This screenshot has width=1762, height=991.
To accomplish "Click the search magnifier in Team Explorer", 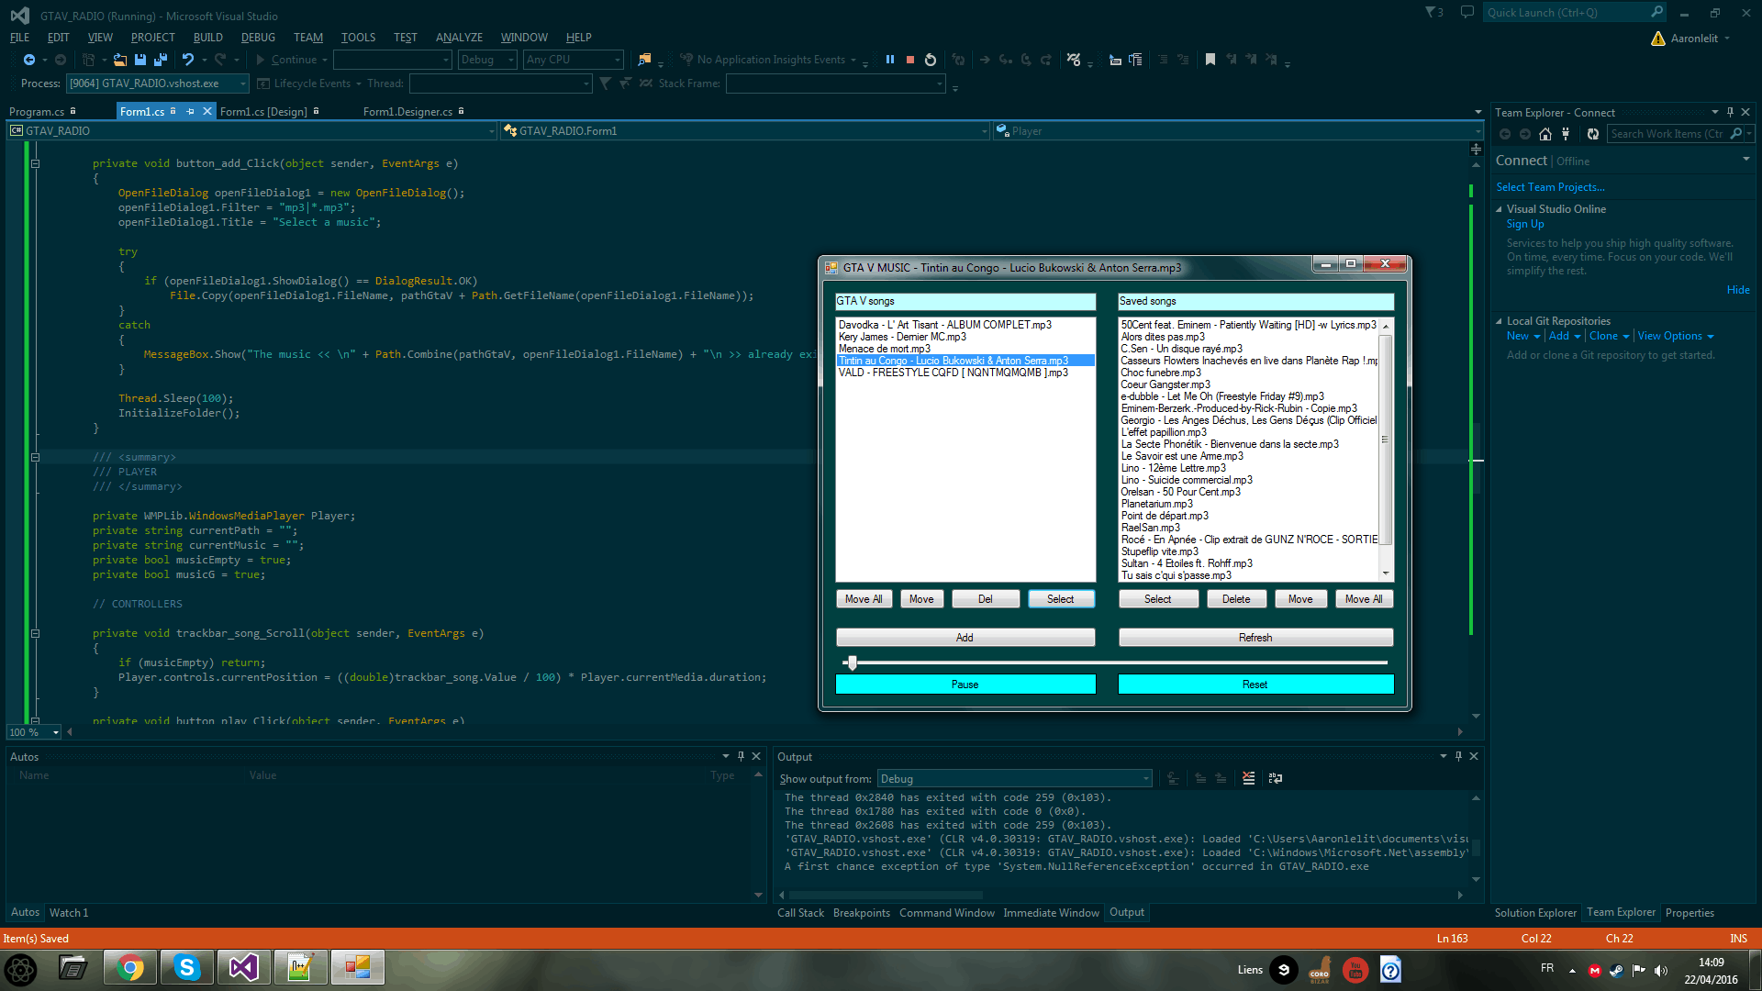I will point(1735,134).
